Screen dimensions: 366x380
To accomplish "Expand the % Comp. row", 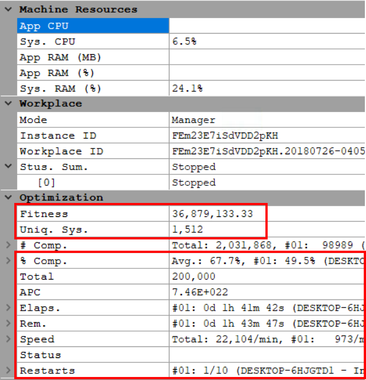I will pos(8,261).
